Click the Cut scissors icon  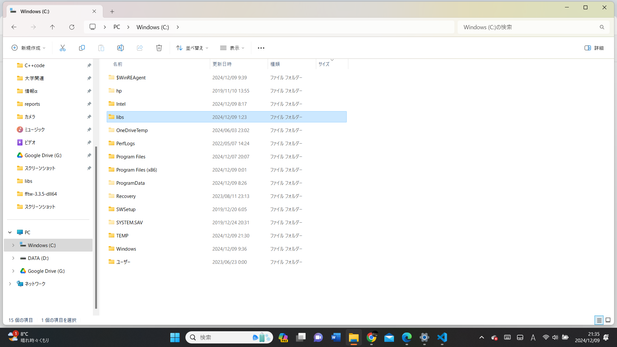pyautogui.click(x=62, y=48)
